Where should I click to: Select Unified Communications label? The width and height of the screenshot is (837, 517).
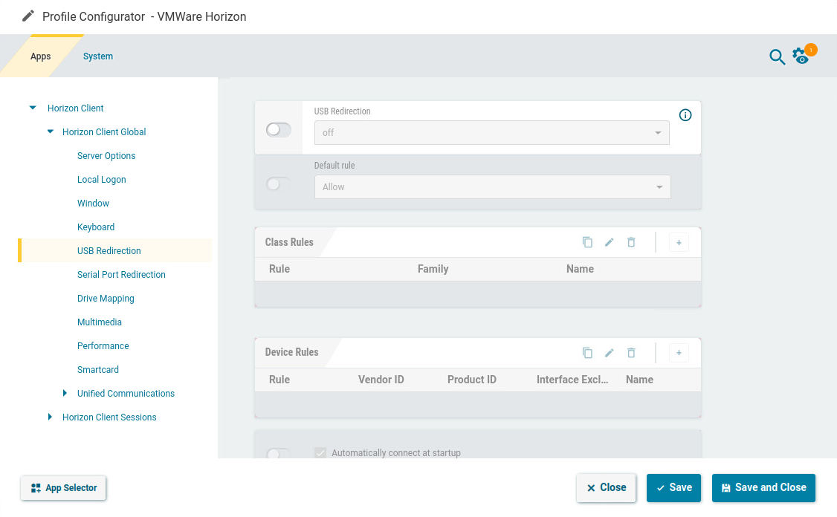click(126, 393)
